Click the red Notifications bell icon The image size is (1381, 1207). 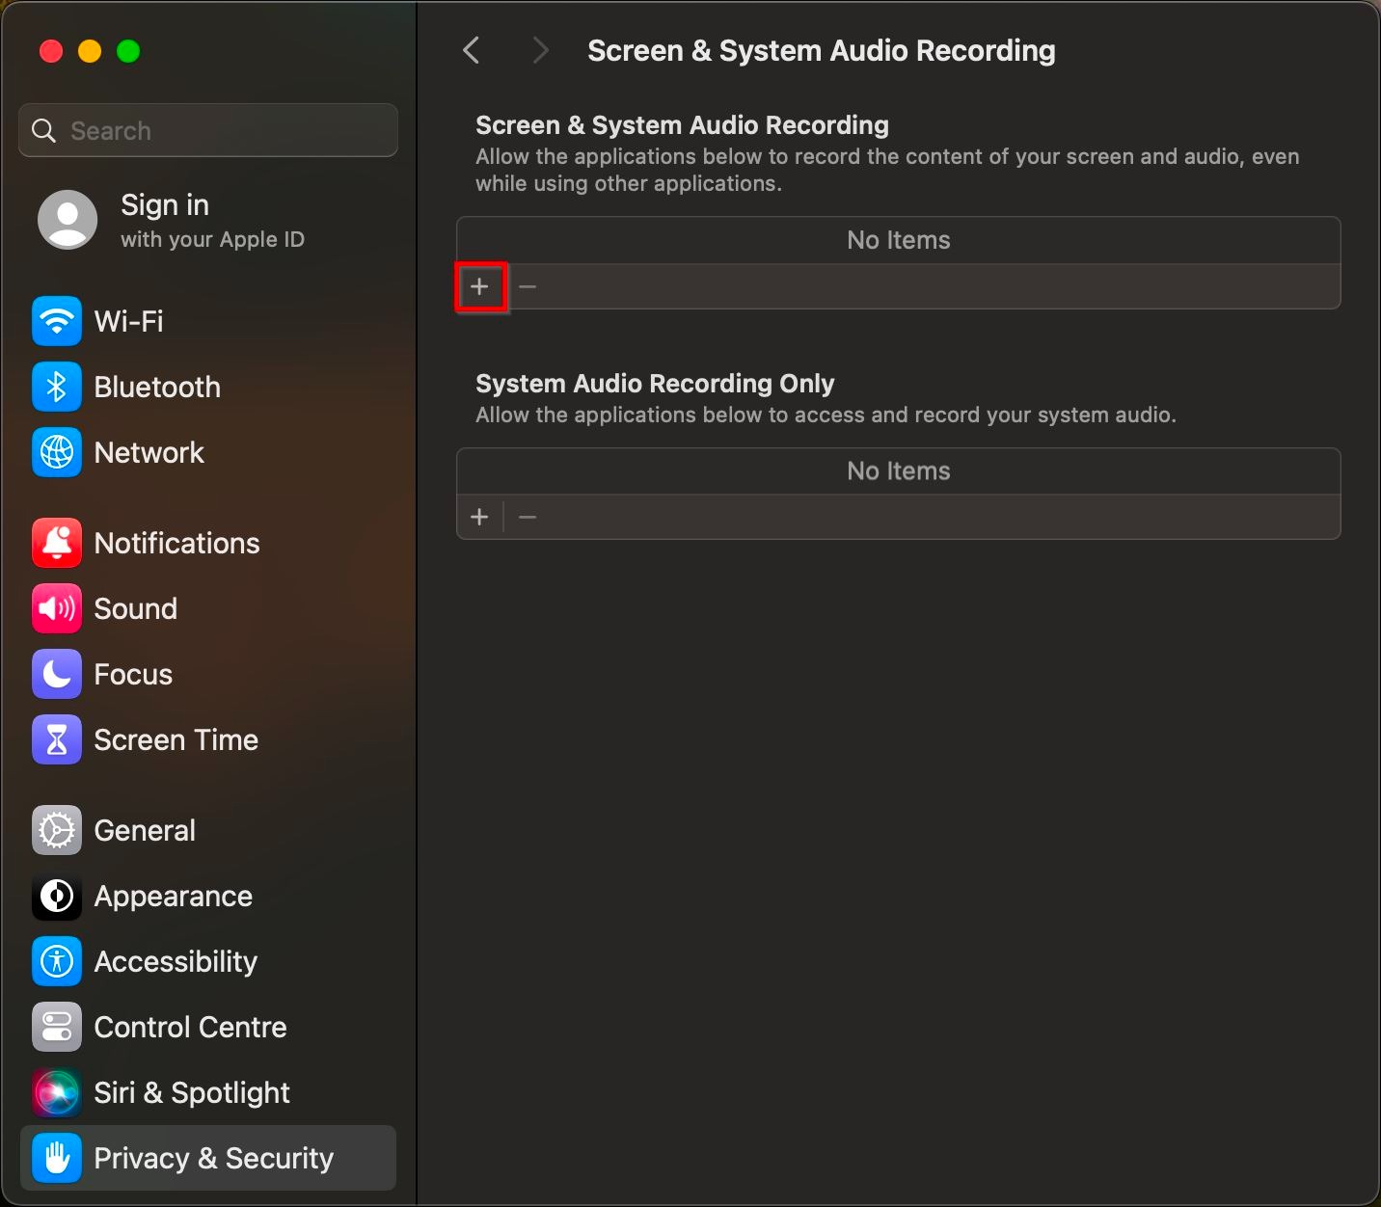[57, 543]
